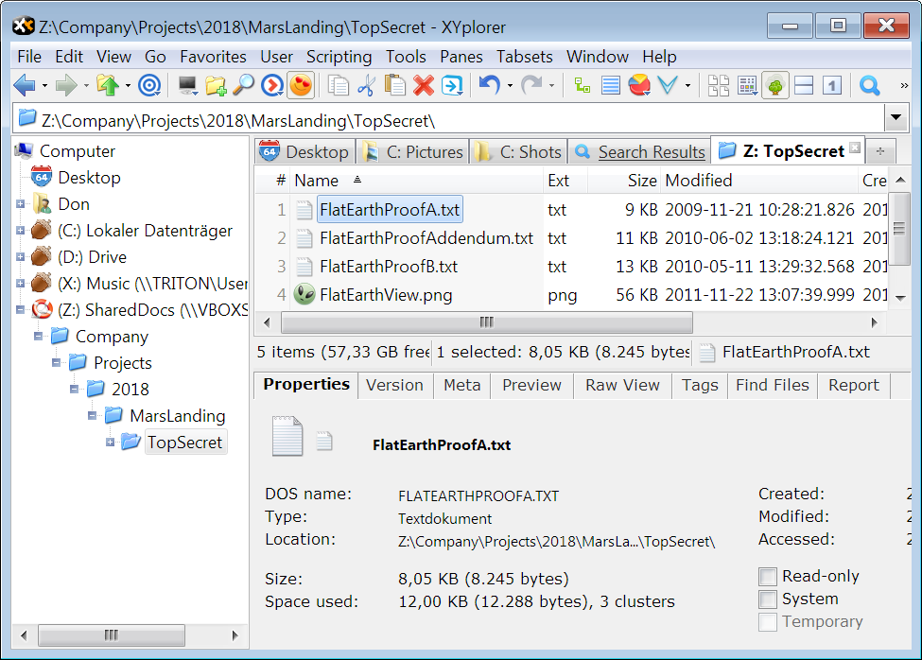
Task: Expand the TopSecret tree node
Action: coord(111,443)
